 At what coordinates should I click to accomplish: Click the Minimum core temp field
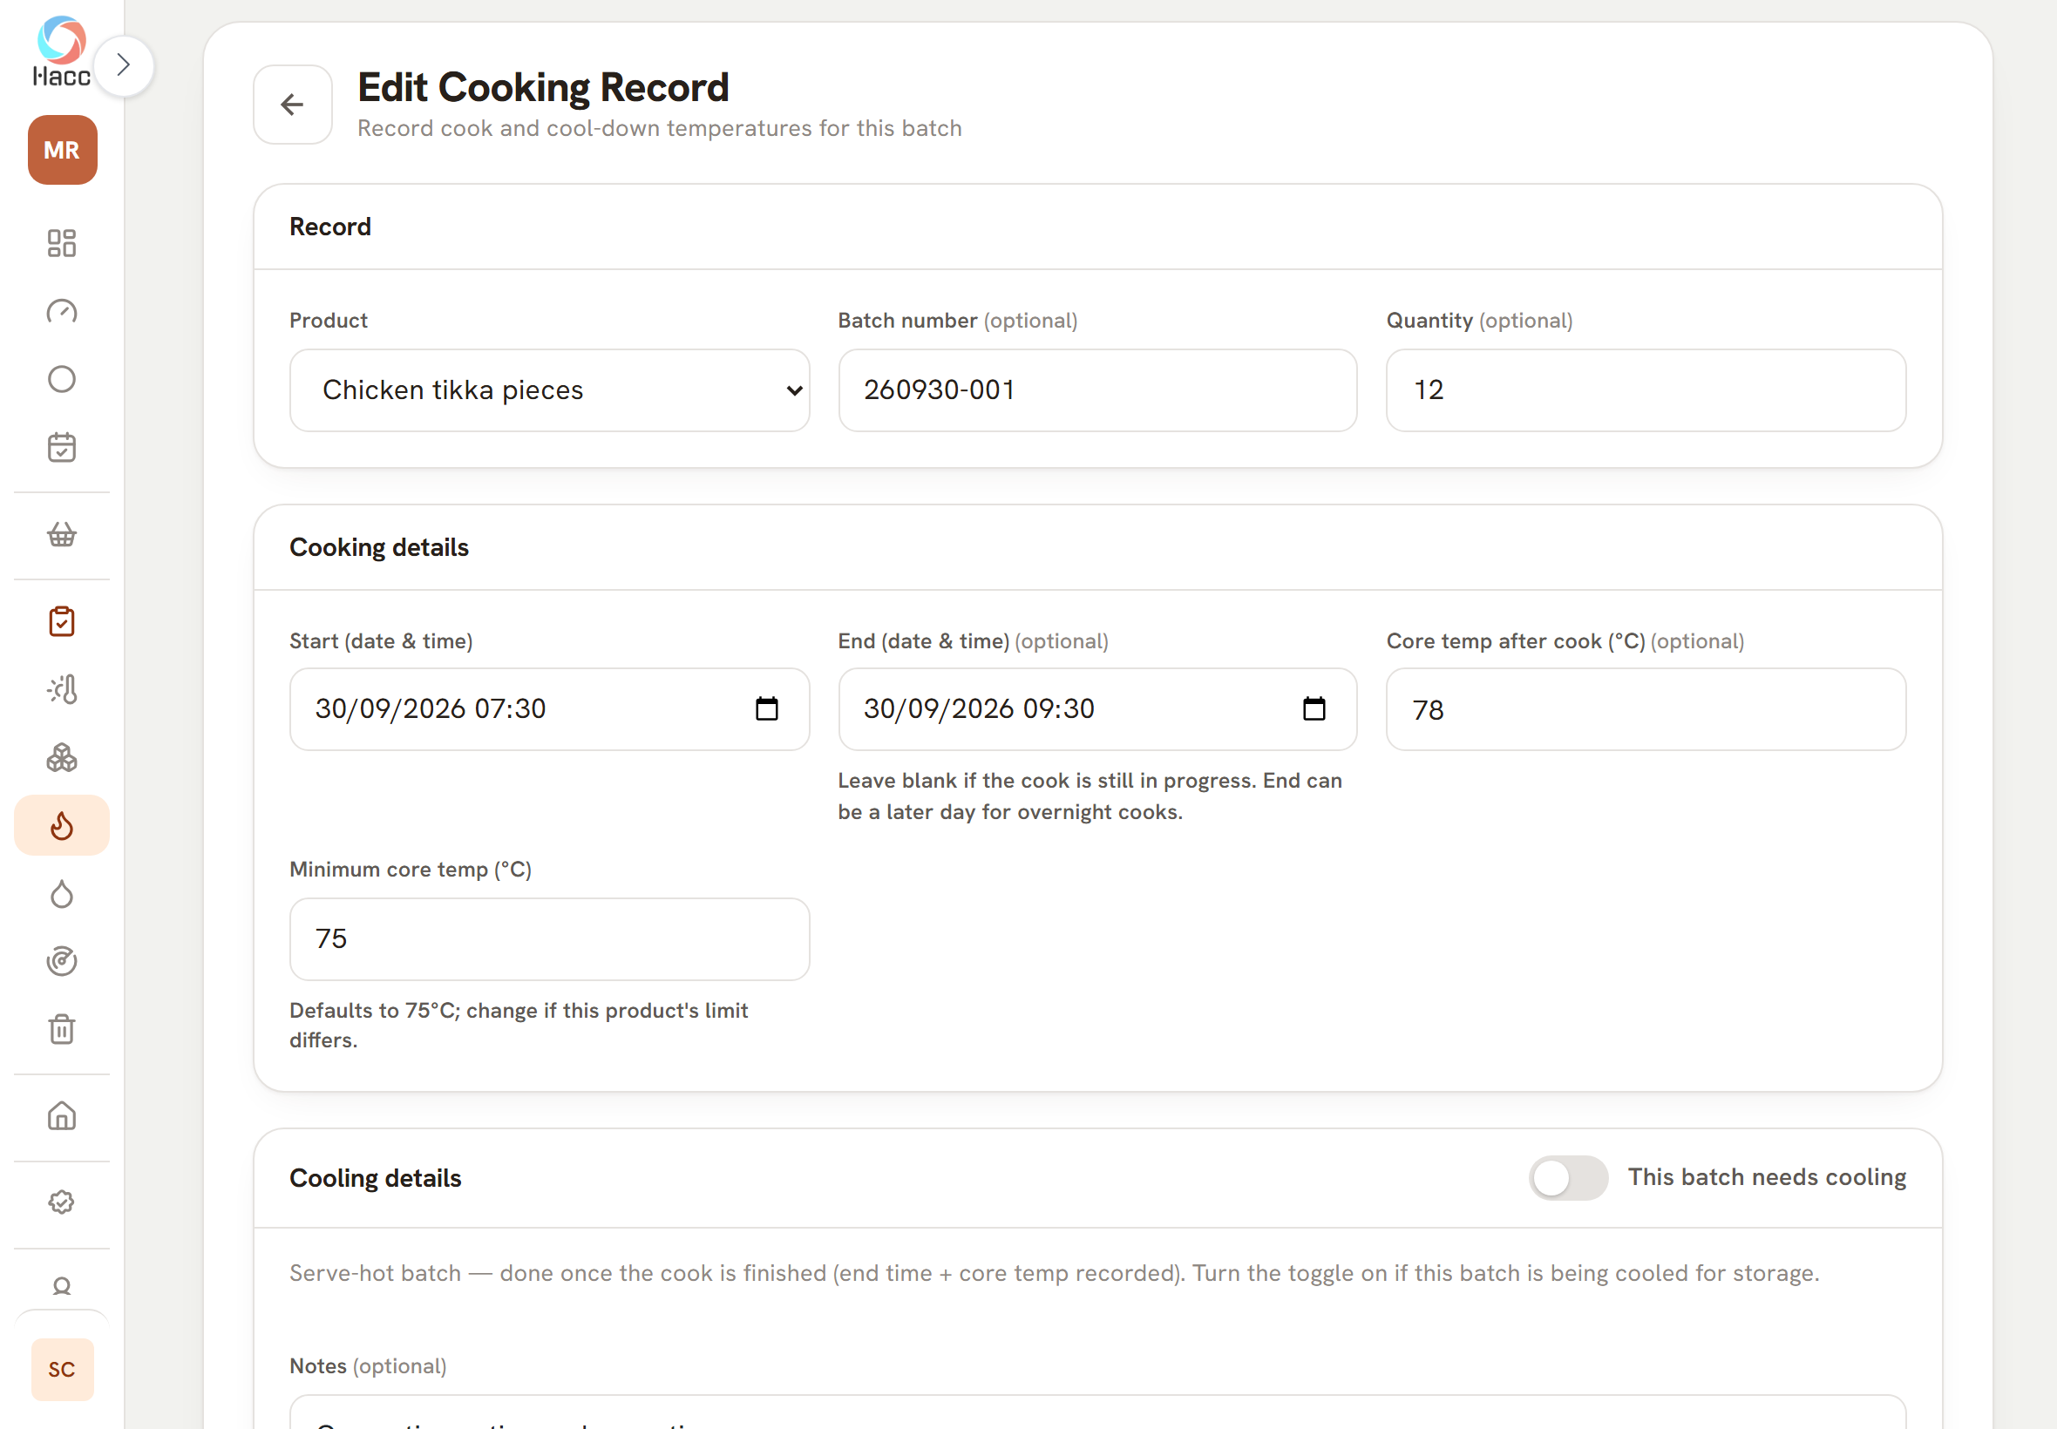tap(550, 939)
